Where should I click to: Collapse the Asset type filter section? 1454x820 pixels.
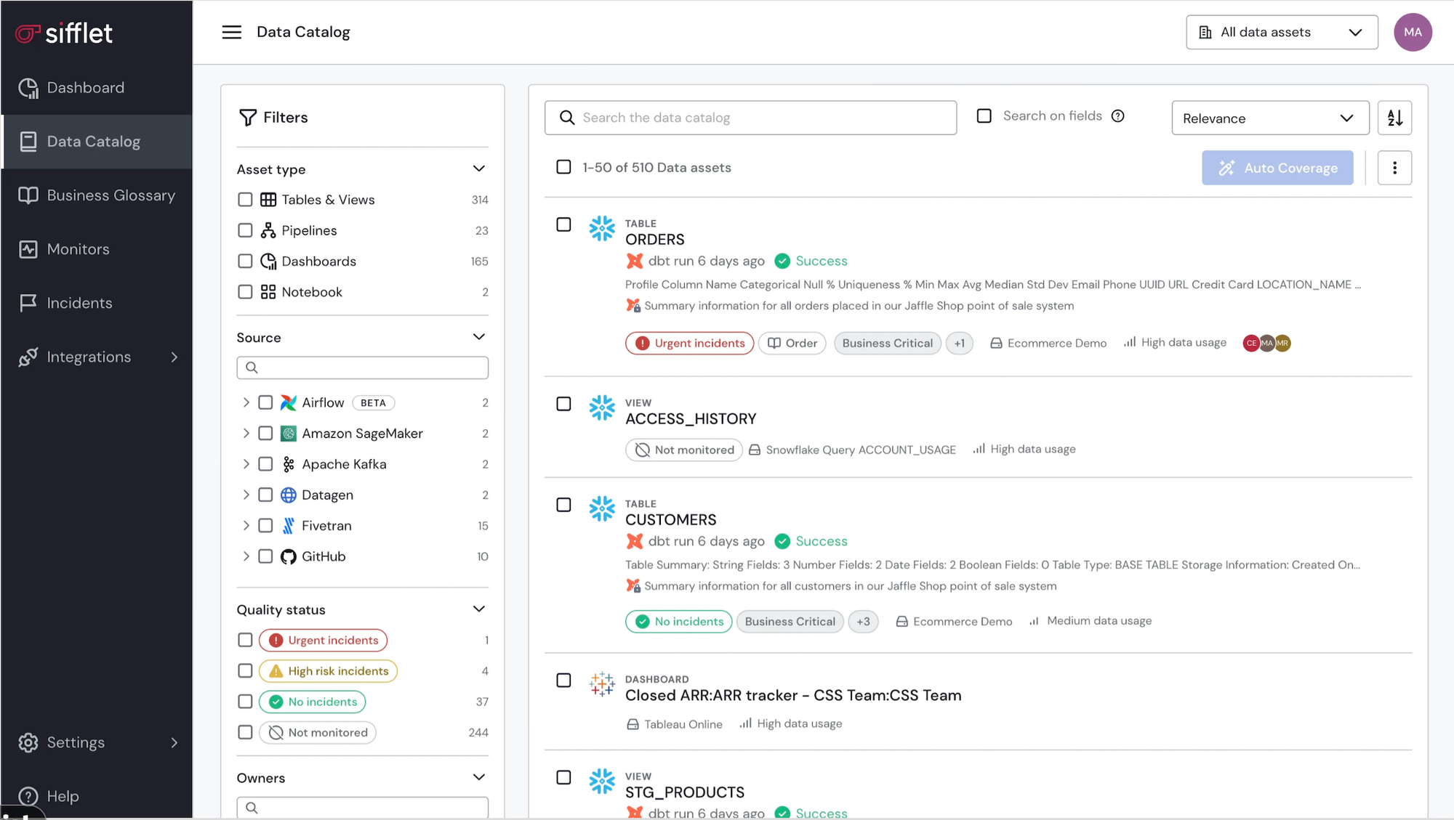point(478,169)
